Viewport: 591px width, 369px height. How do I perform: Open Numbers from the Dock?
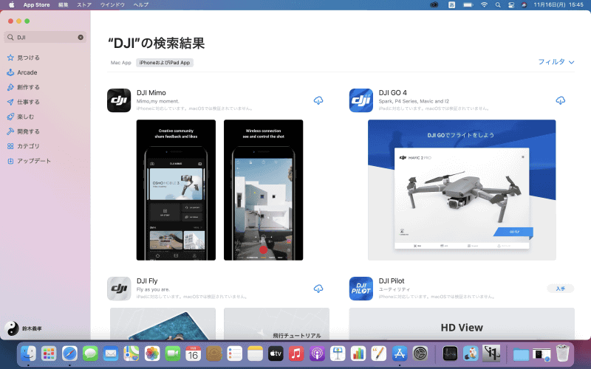(358, 354)
